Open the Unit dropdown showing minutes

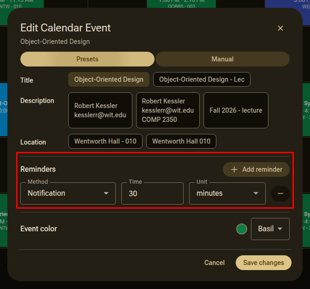coord(227,193)
